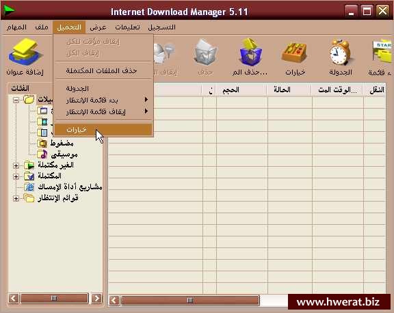Select the مضغوط tree item label
The height and width of the screenshot is (313, 394).
click(x=62, y=144)
